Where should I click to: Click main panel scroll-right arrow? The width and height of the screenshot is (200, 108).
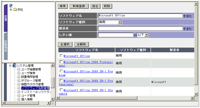[192, 98]
